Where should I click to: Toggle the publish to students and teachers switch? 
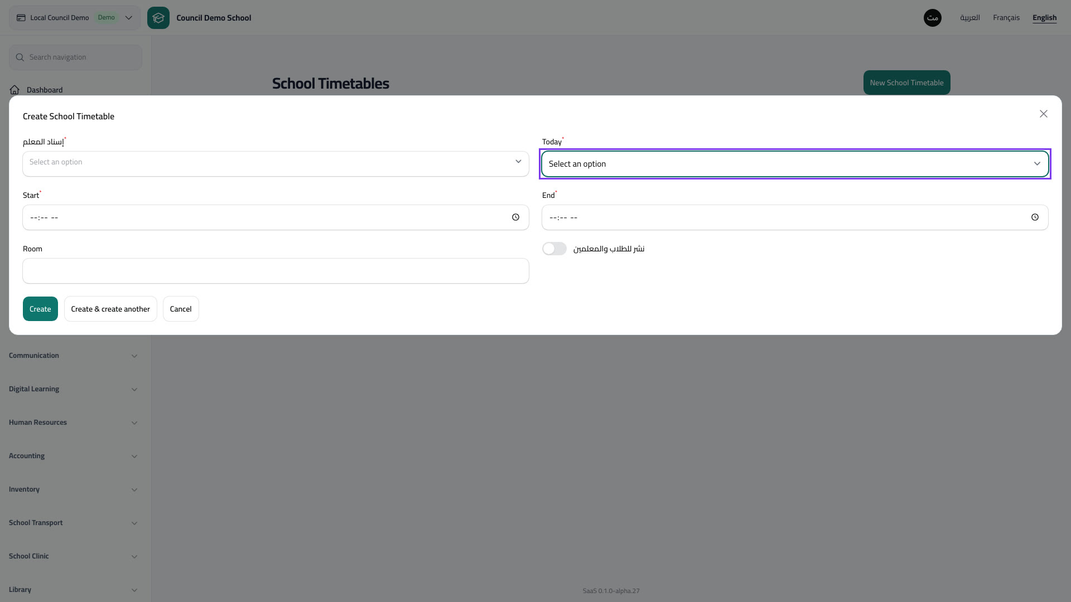pos(554,249)
